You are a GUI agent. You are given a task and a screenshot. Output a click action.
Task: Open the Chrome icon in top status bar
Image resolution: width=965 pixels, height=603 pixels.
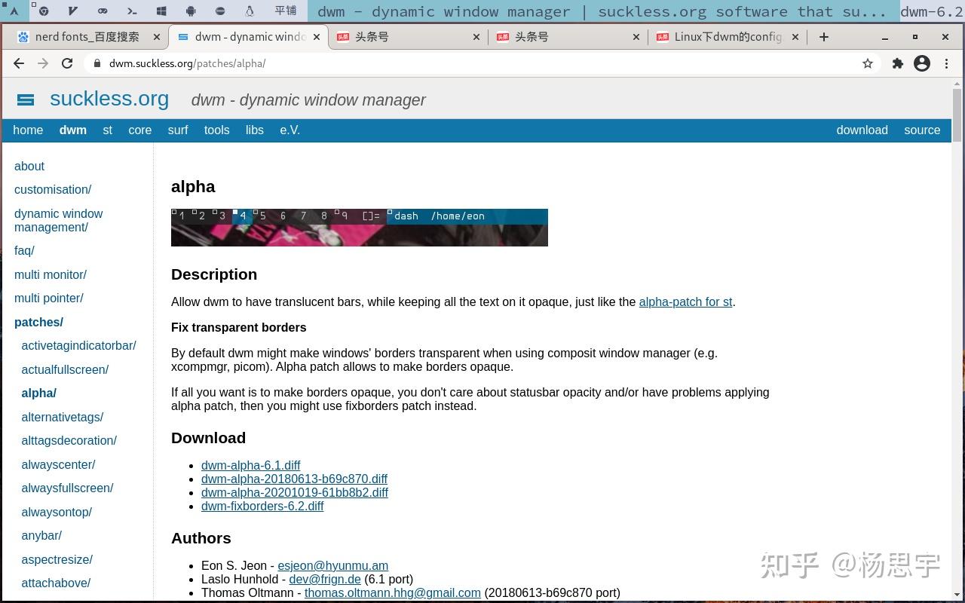[43, 11]
